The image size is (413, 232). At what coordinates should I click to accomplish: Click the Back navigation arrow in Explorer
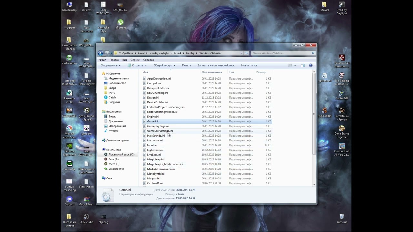click(x=101, y=53)
